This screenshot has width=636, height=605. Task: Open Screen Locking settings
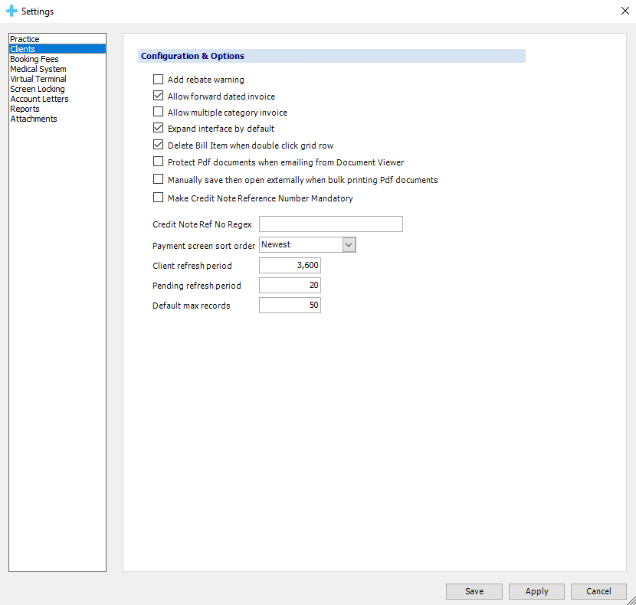coord(37,89)
